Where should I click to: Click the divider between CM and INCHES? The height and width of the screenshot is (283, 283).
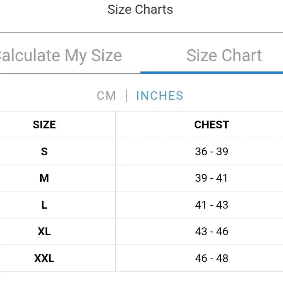click(x=127, y=96)
